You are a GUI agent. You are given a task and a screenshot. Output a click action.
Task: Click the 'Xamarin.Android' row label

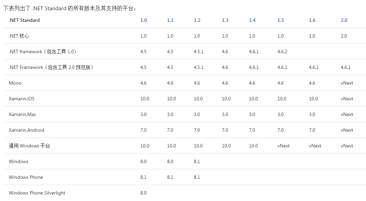26,130
